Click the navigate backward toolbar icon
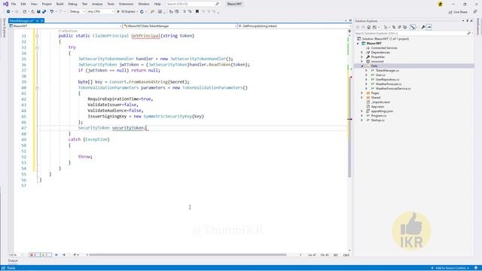The image size is (482, 271). pos(8,12)
